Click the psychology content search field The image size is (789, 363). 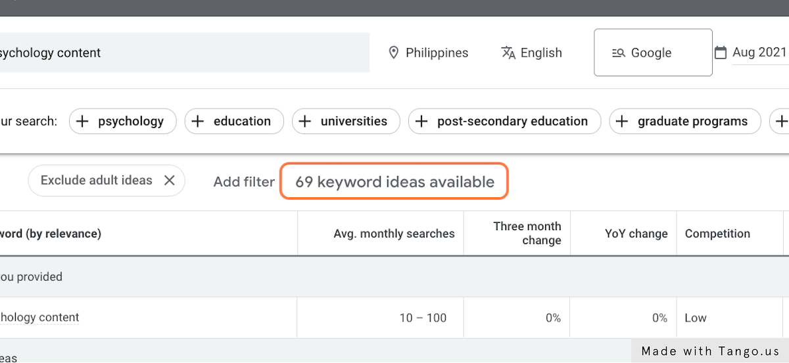point(184,53)
